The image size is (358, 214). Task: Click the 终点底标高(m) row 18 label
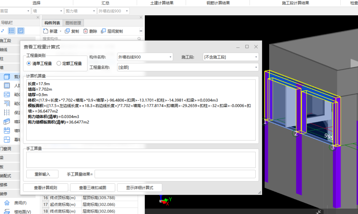tap(63, 211)
